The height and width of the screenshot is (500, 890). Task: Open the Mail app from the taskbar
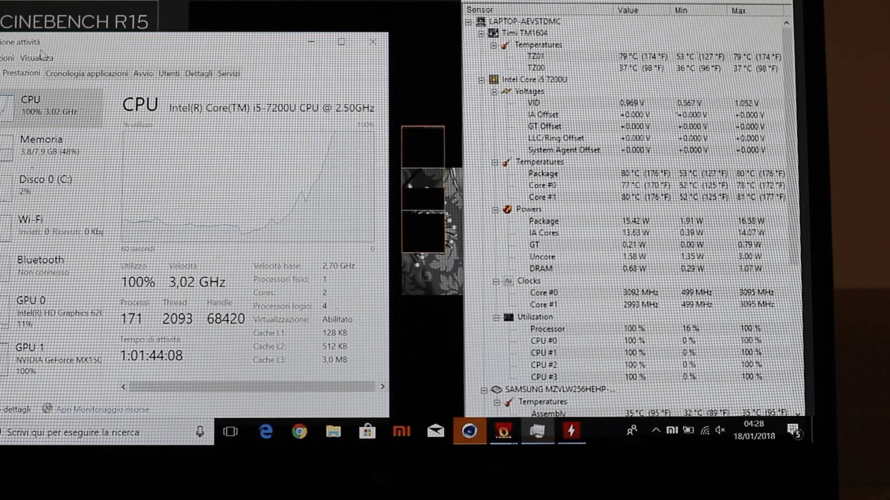(435, 431)
